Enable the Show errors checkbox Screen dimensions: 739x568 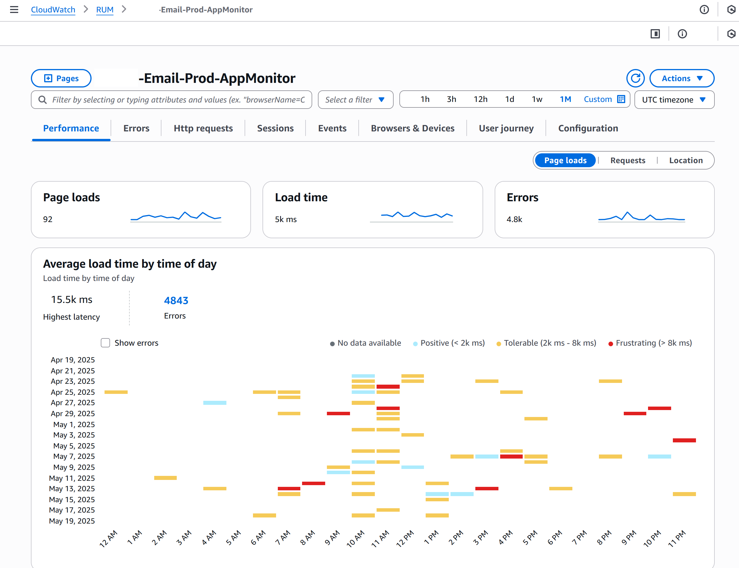click(105, 343)
